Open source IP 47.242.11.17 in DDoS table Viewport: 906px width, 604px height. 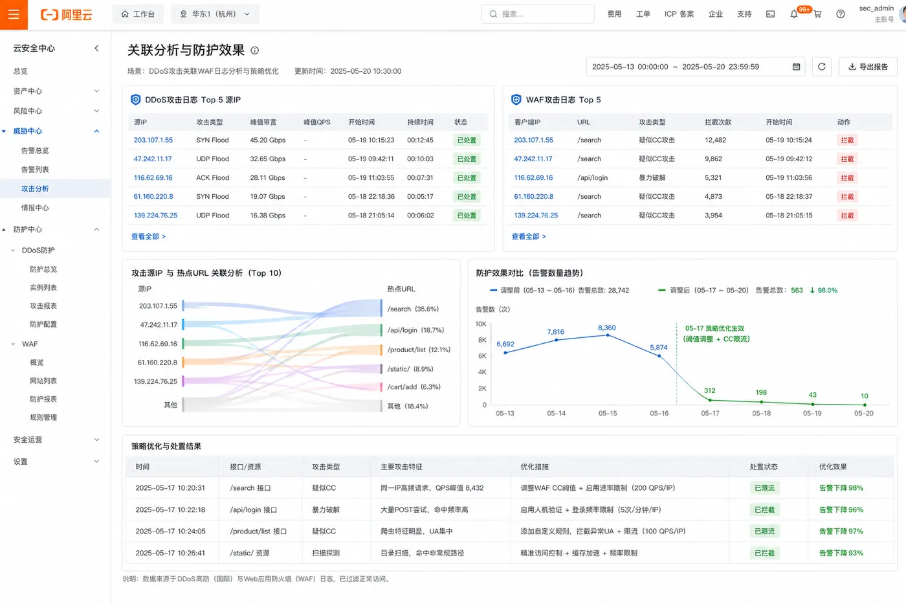[x=153, y=159]
